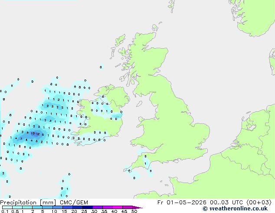Viewport: 275px width, 213px height.
Task: Click the '40' legend scale label
Action: click(x=114, y=211)
